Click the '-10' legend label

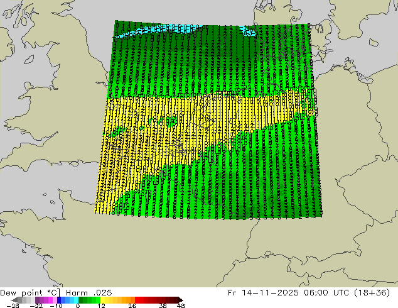[x=56, y=306]
